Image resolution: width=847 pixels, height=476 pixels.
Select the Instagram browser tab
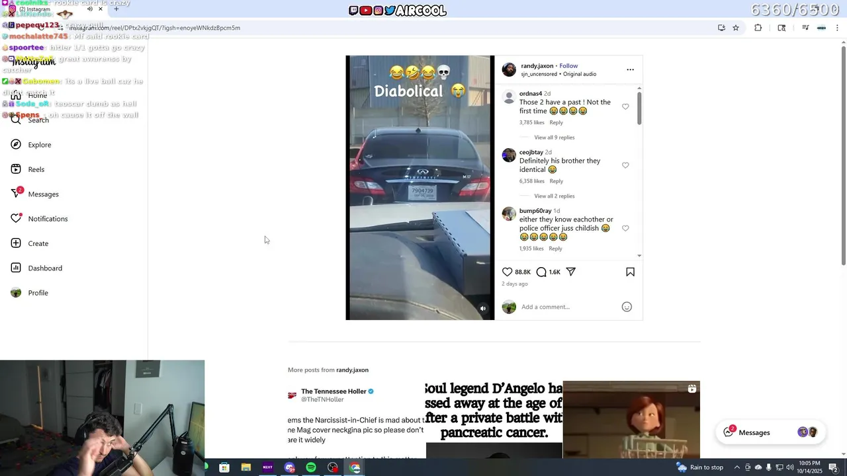[56, 9]
